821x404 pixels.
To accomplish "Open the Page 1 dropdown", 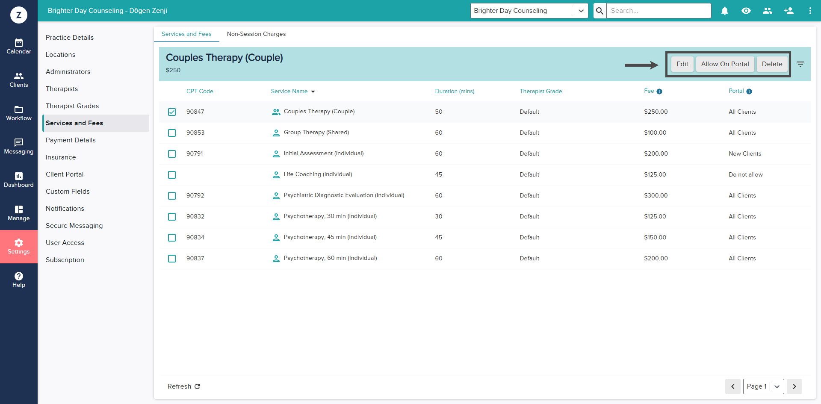I will pos(763,386).
